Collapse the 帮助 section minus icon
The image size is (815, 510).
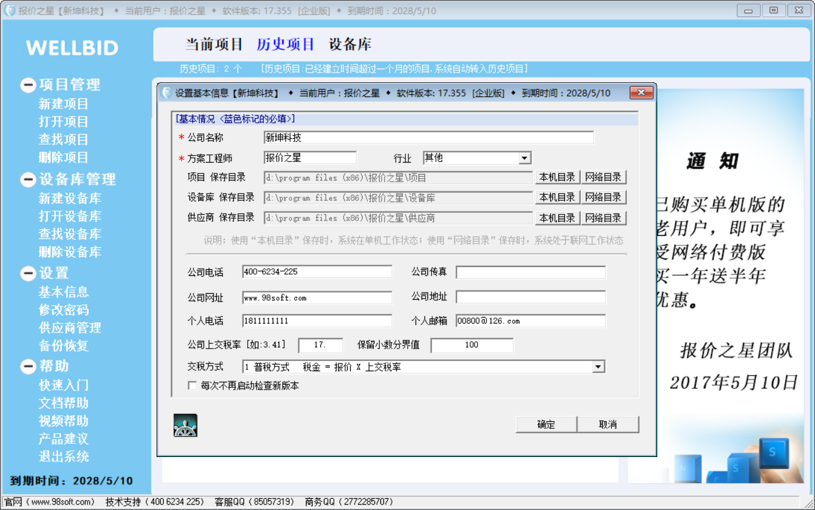(28, 366)
